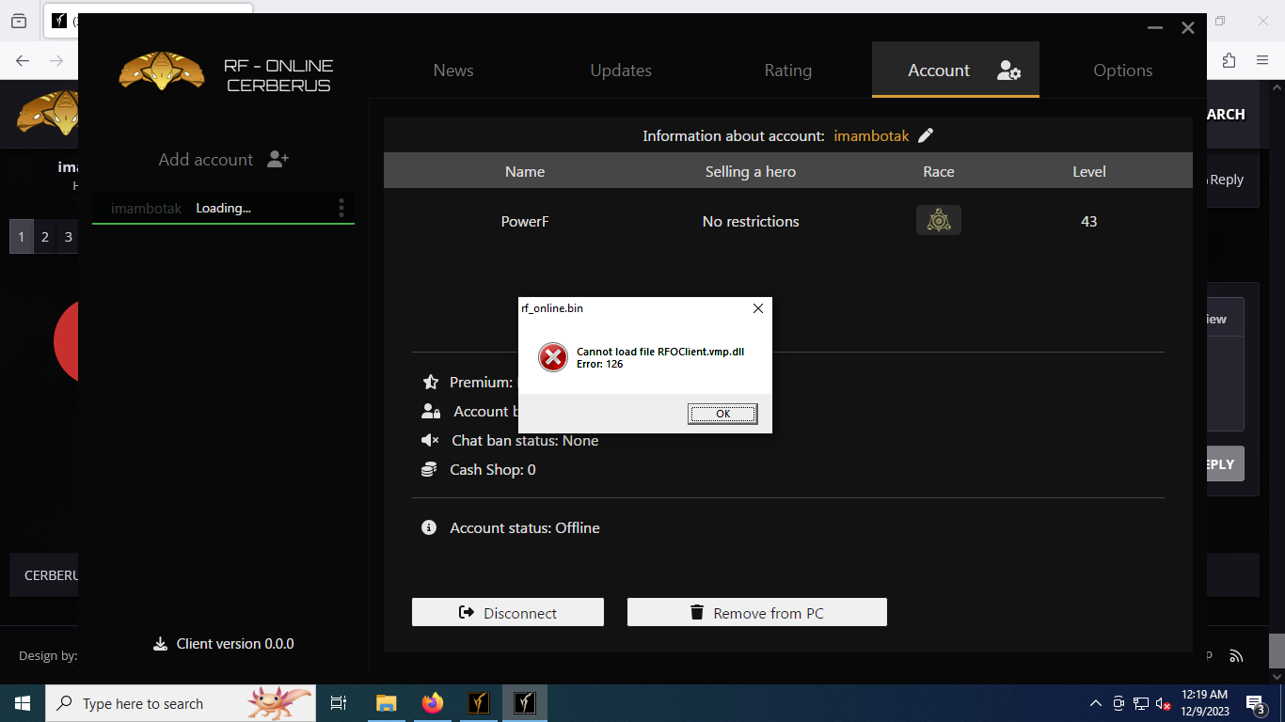
Task: Click Add account label
Action: [x=205, y=160]
